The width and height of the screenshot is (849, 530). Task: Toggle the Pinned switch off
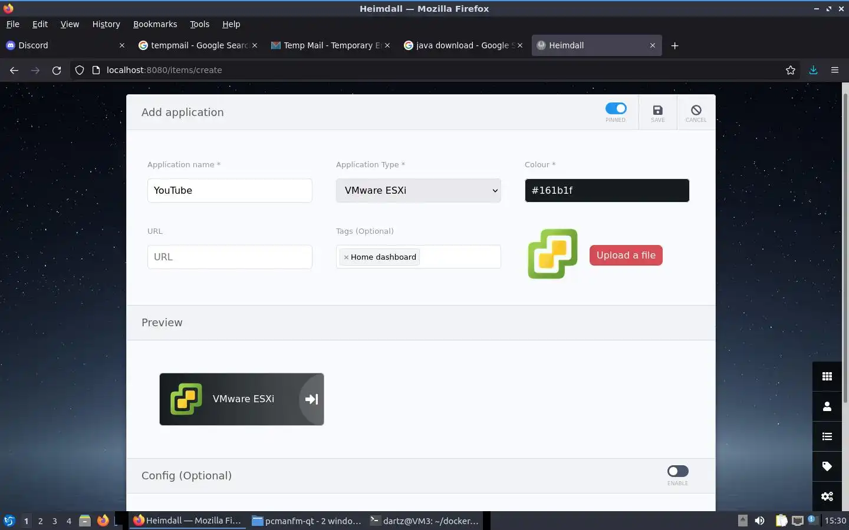click(616, 108)
